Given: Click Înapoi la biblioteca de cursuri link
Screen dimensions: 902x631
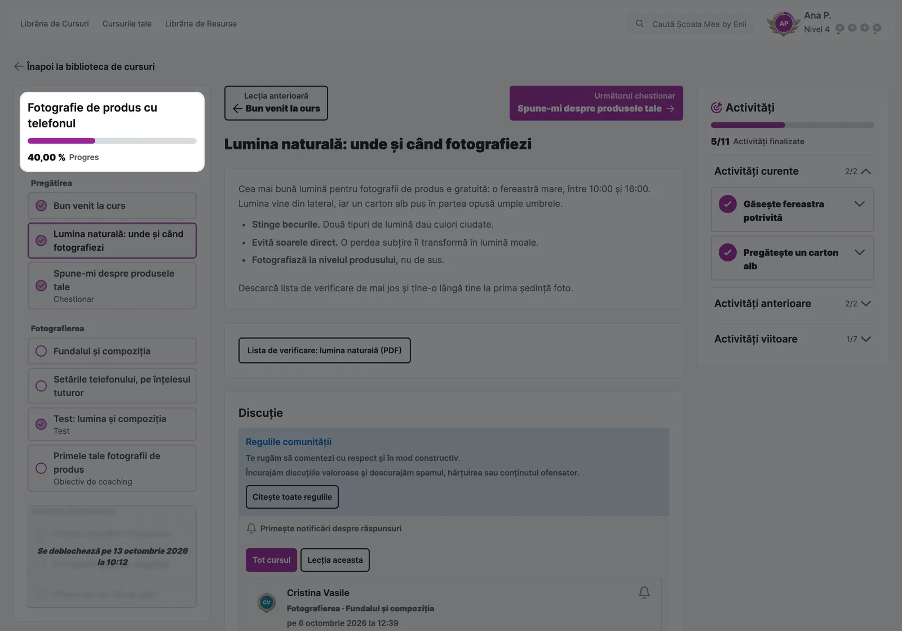Looking at the screenshot, I should (x=91, y=66).
